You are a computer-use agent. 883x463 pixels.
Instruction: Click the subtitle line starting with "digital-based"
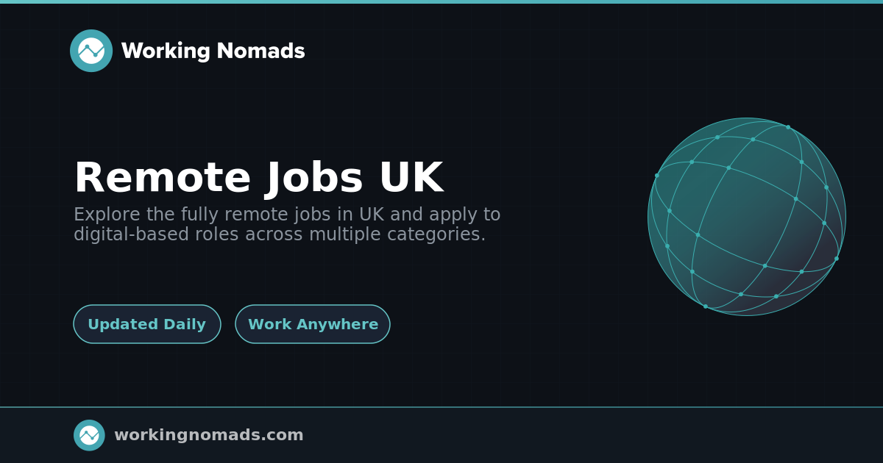coord(280,234)
